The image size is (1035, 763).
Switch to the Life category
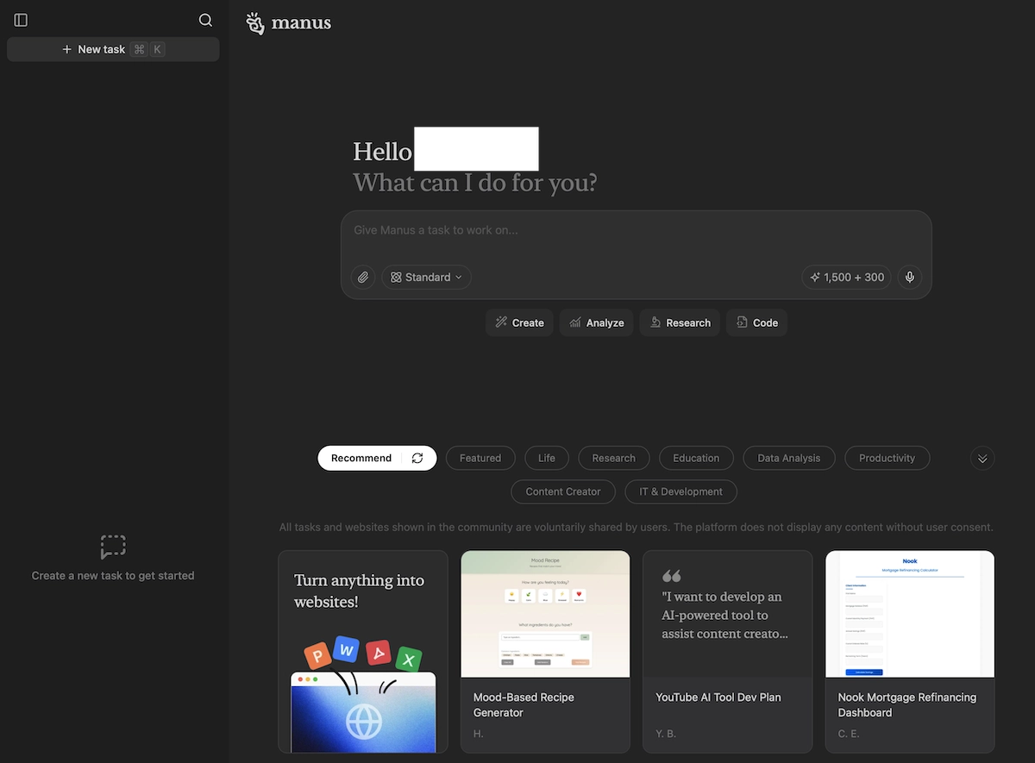point(547,459)
